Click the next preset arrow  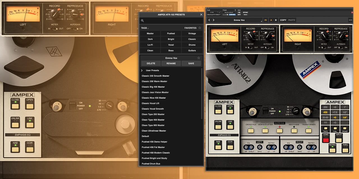point(214,20)
